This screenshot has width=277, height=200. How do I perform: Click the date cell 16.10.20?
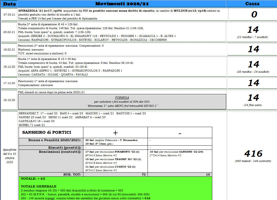[9, 100]
